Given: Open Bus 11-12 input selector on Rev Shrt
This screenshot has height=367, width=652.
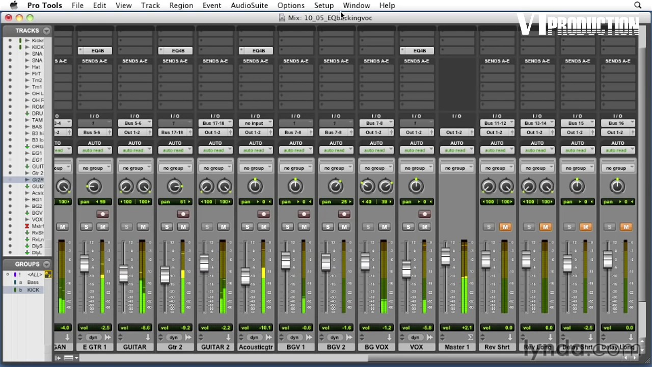Looking at the screenshot, I should pyautogui.click(x=497, y=123).
